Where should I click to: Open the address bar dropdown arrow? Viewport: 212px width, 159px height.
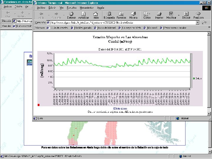198,23
